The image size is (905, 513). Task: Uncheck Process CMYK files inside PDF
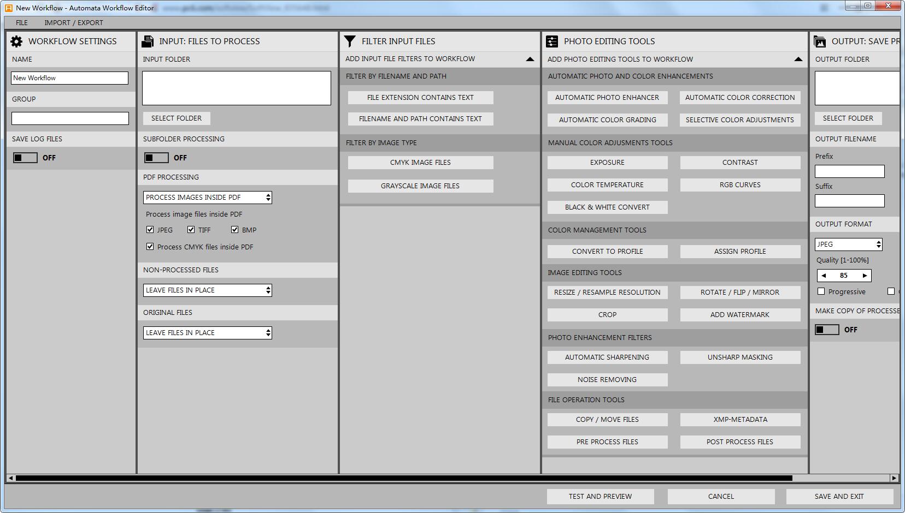click(x=150, y=247)
